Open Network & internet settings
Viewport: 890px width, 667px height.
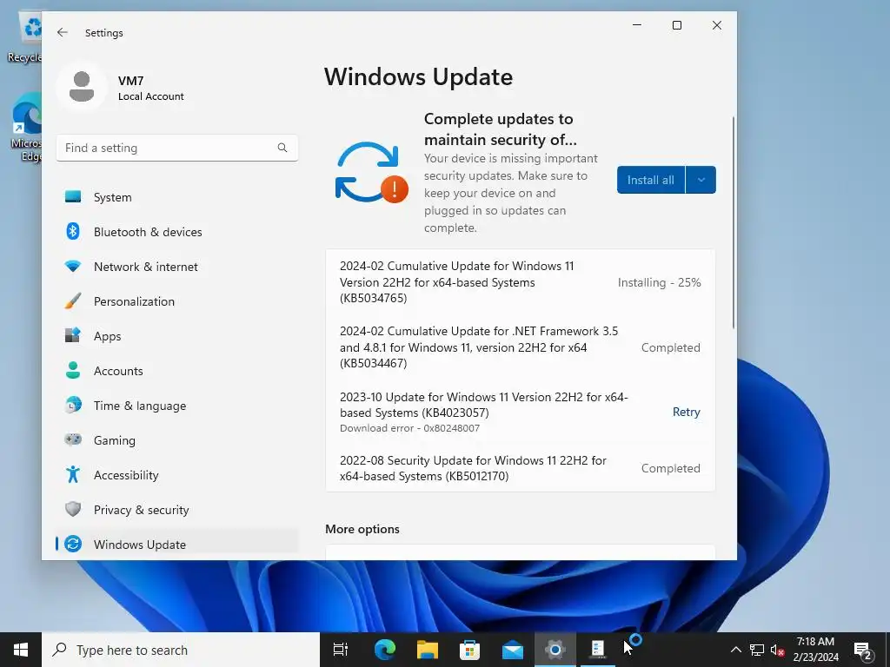click(x=177, y=267)
